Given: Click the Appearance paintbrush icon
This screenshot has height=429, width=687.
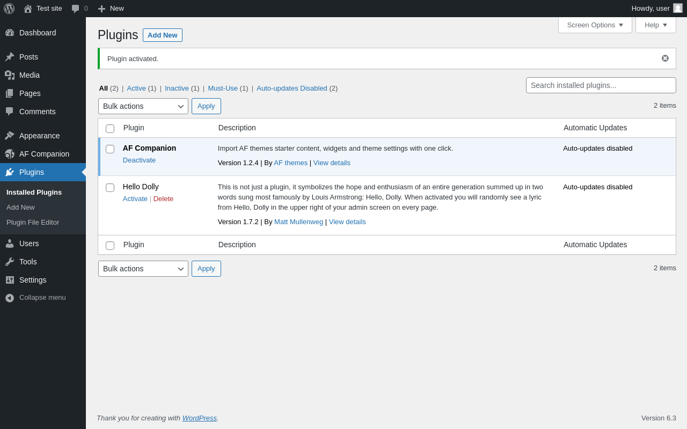Looking at the screenshot, I should [10, 136].
